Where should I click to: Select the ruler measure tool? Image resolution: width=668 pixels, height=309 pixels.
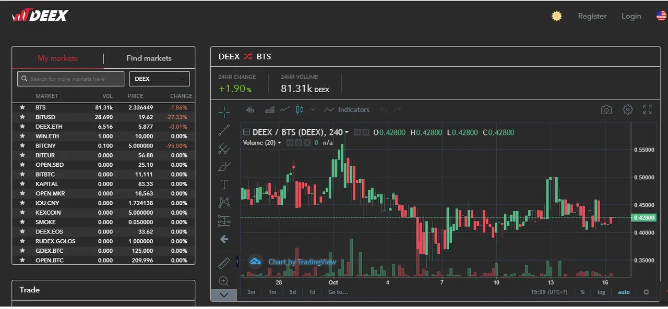click(x=224, y=263)
